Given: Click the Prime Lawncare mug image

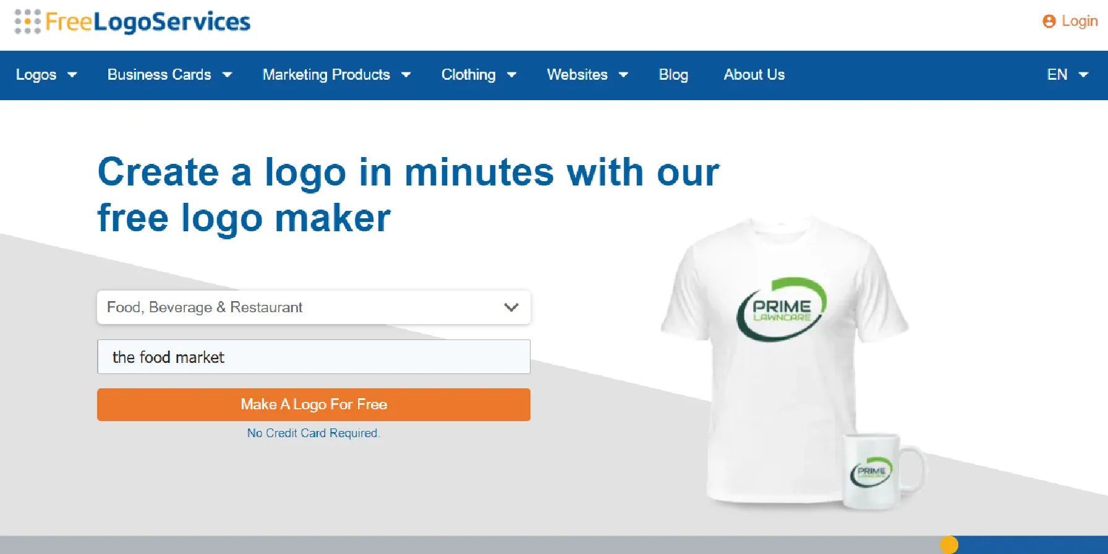Looking at the screenshot, I should click(884, 471).
